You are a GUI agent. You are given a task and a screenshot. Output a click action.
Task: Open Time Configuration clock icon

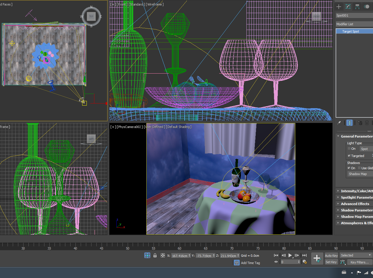click(304, 262)
